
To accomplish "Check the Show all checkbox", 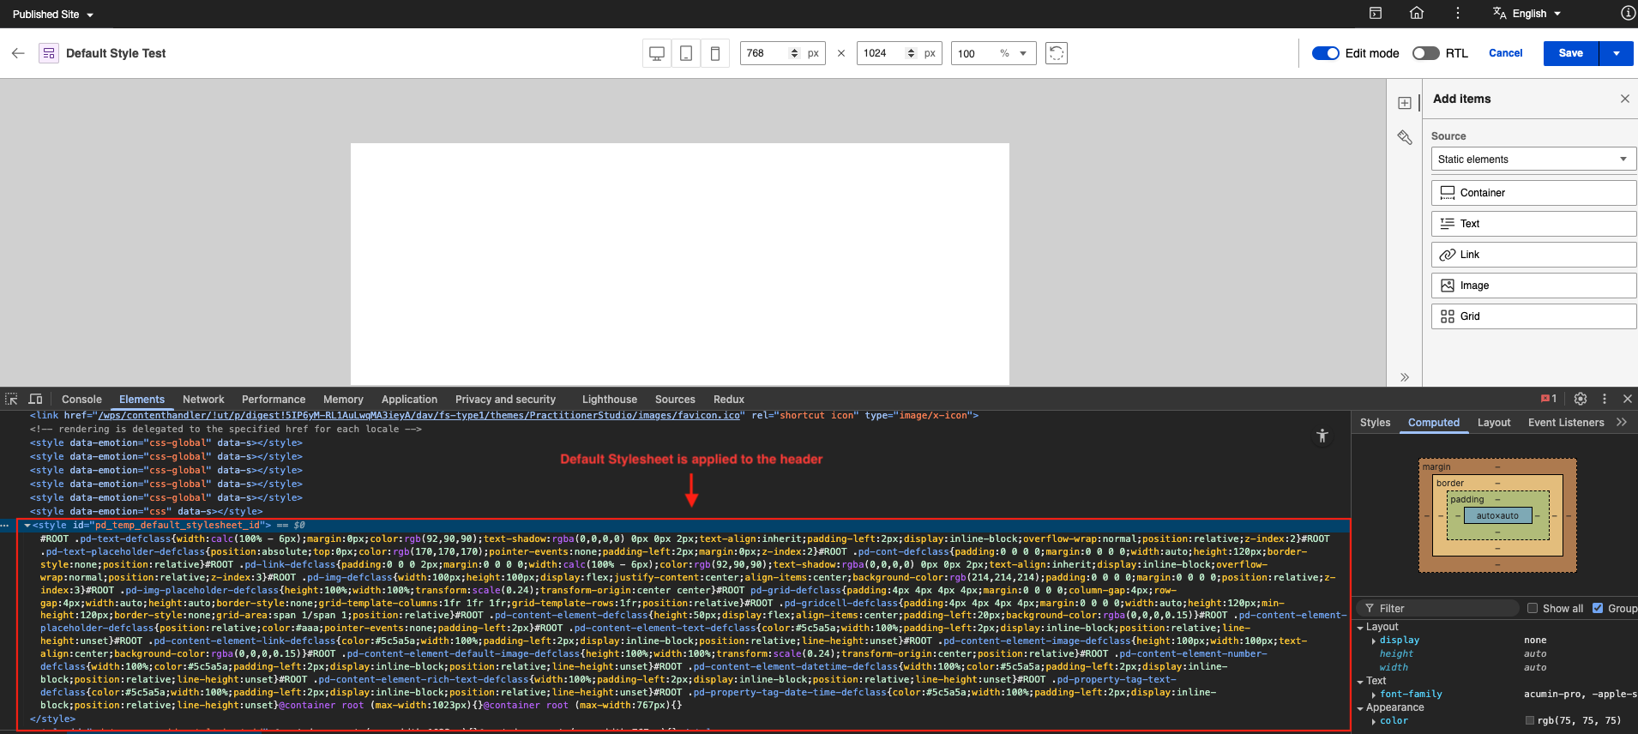I will 1533,608.
